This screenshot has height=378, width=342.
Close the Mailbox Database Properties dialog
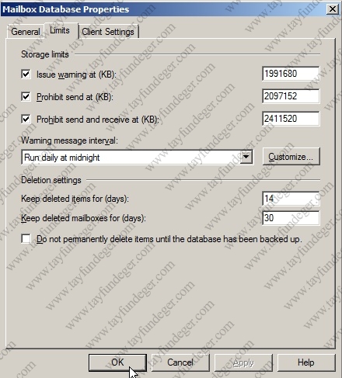click(333, 9)
